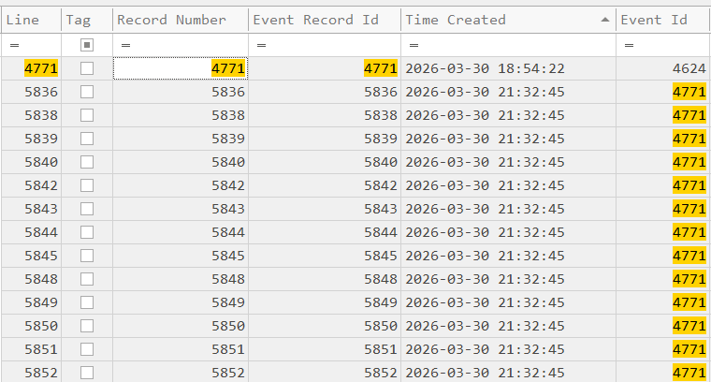Select Record Number cell 5840
Image resolution: width=711 pixels, height=382 pixels.
click(181, 162)
